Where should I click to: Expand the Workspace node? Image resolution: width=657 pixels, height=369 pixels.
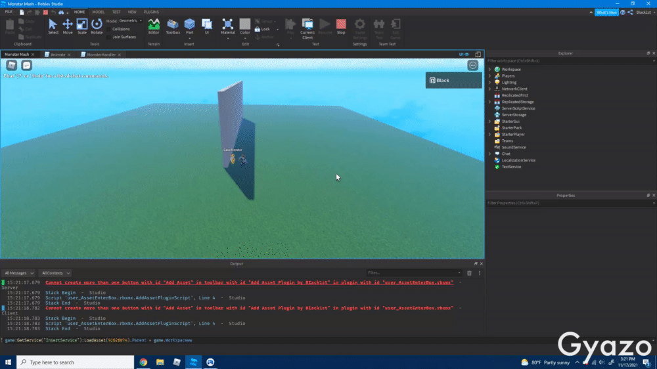489,70
